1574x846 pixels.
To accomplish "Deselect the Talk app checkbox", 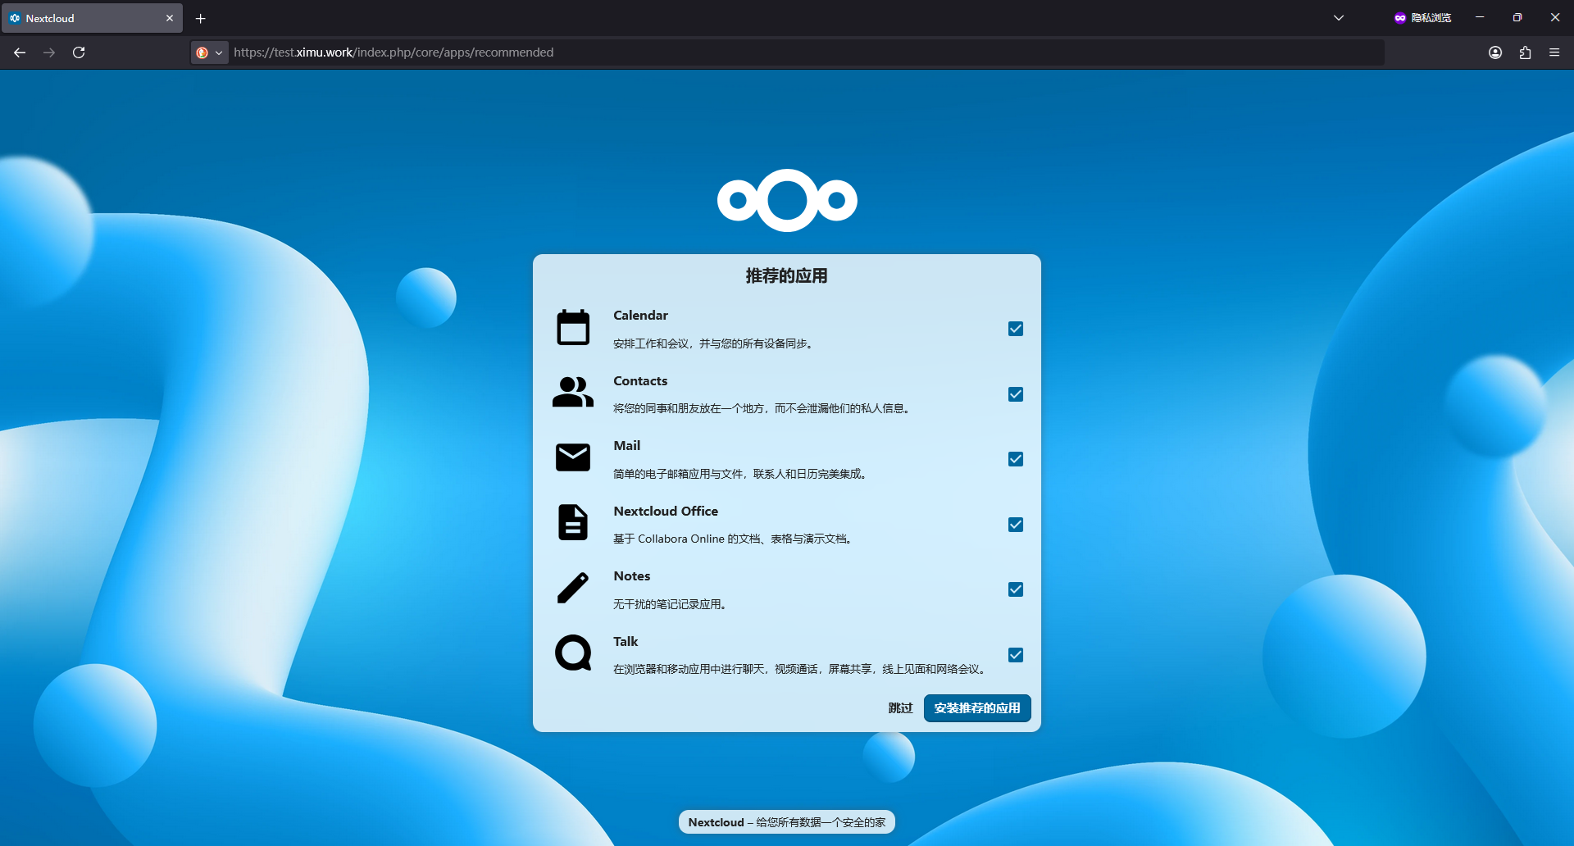I will pyautogui.click(x=1016, y=655).
